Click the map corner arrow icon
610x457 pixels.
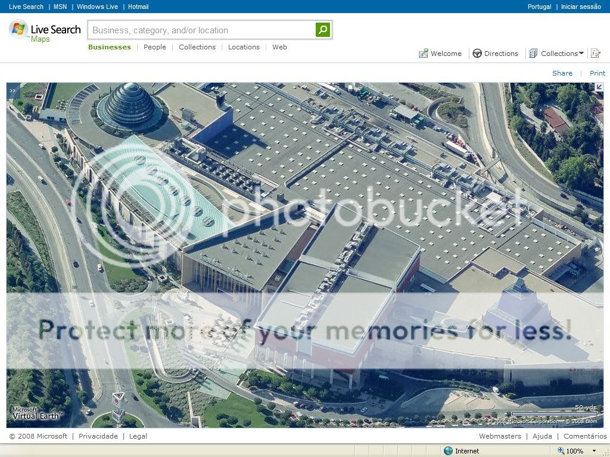click(599, 87)
